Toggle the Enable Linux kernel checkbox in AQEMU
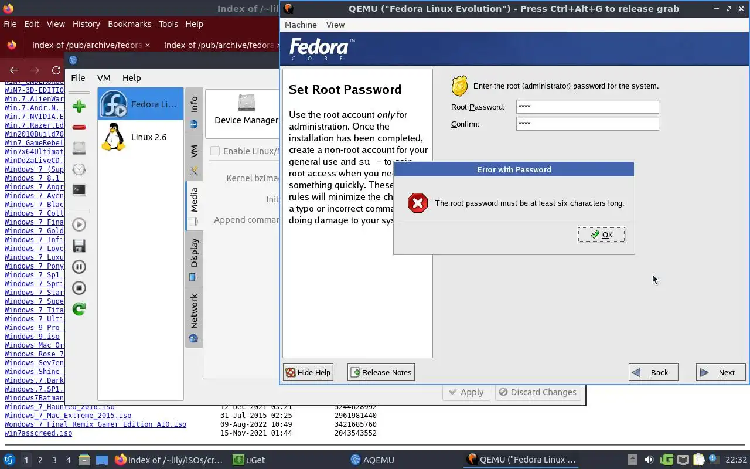Screen dimensions: 750x469 click(215, 151)
